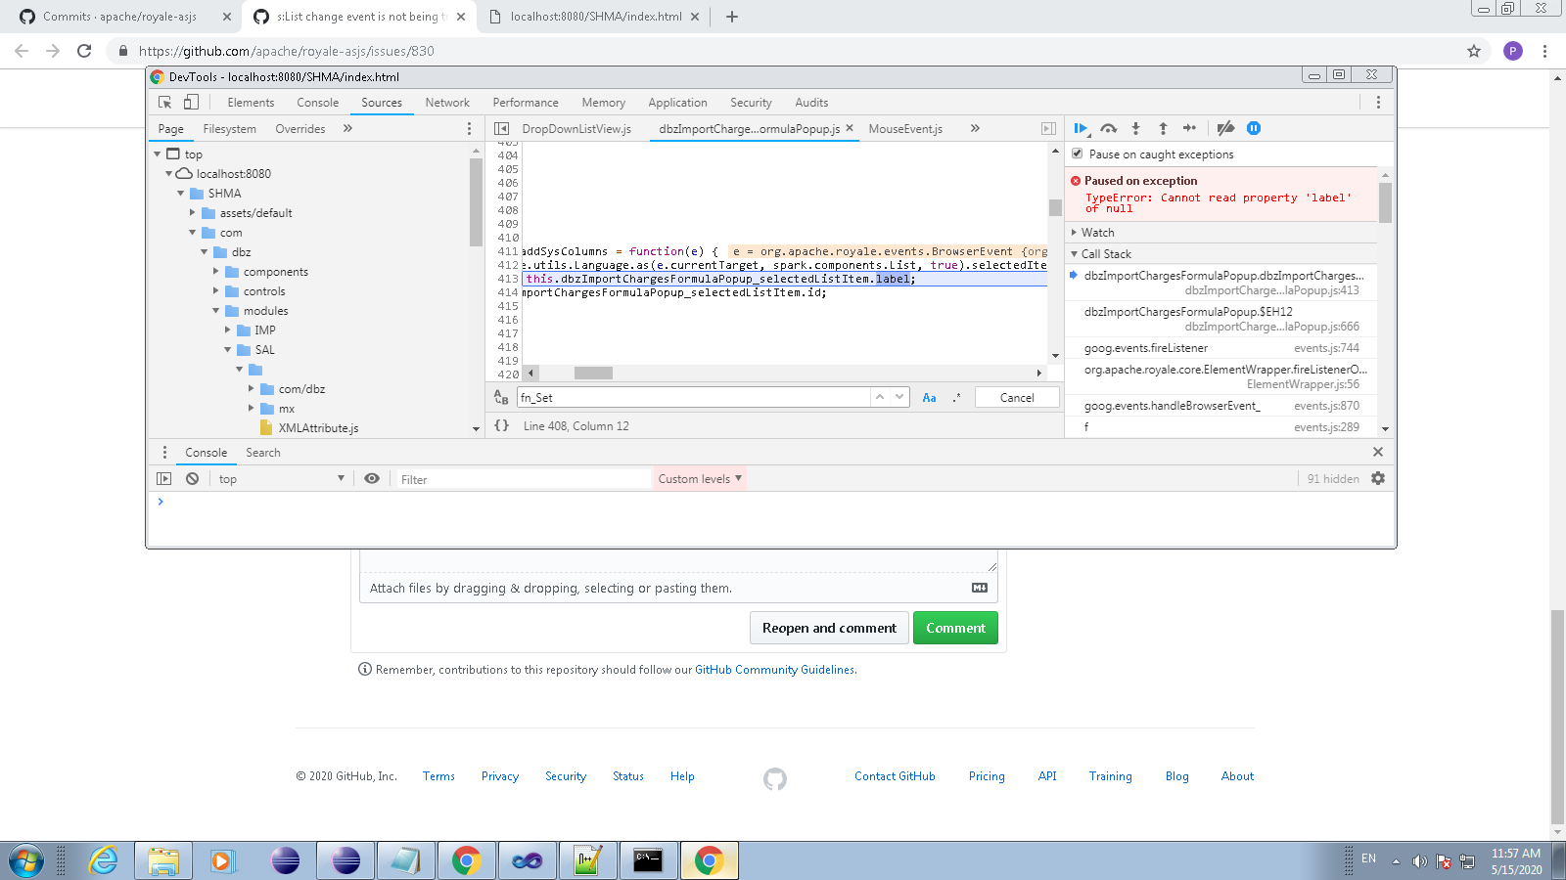Expand the IMP folder

(227, 330)
